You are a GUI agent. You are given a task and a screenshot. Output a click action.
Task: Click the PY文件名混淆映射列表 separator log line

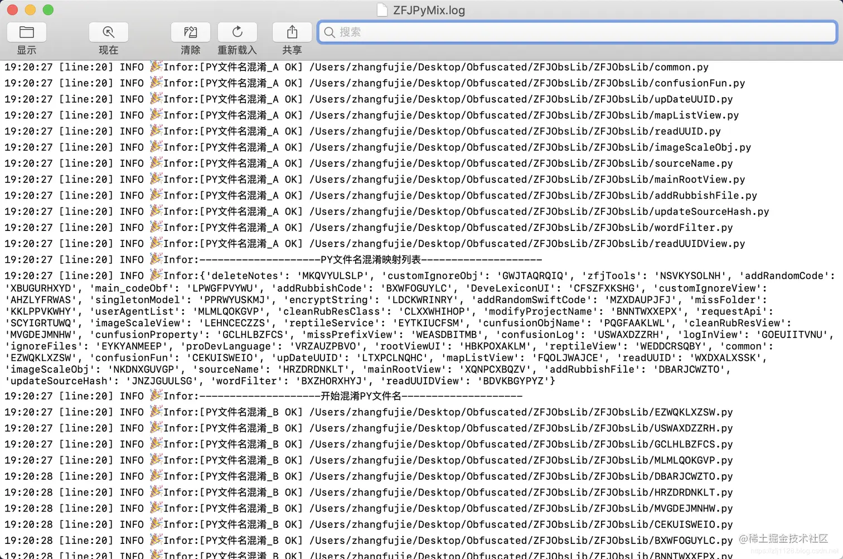(x=273, y=260)
